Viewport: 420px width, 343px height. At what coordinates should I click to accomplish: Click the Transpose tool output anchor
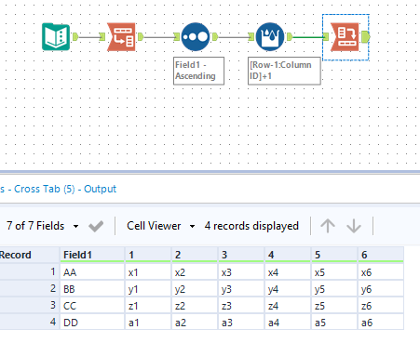tap(141, 37)
